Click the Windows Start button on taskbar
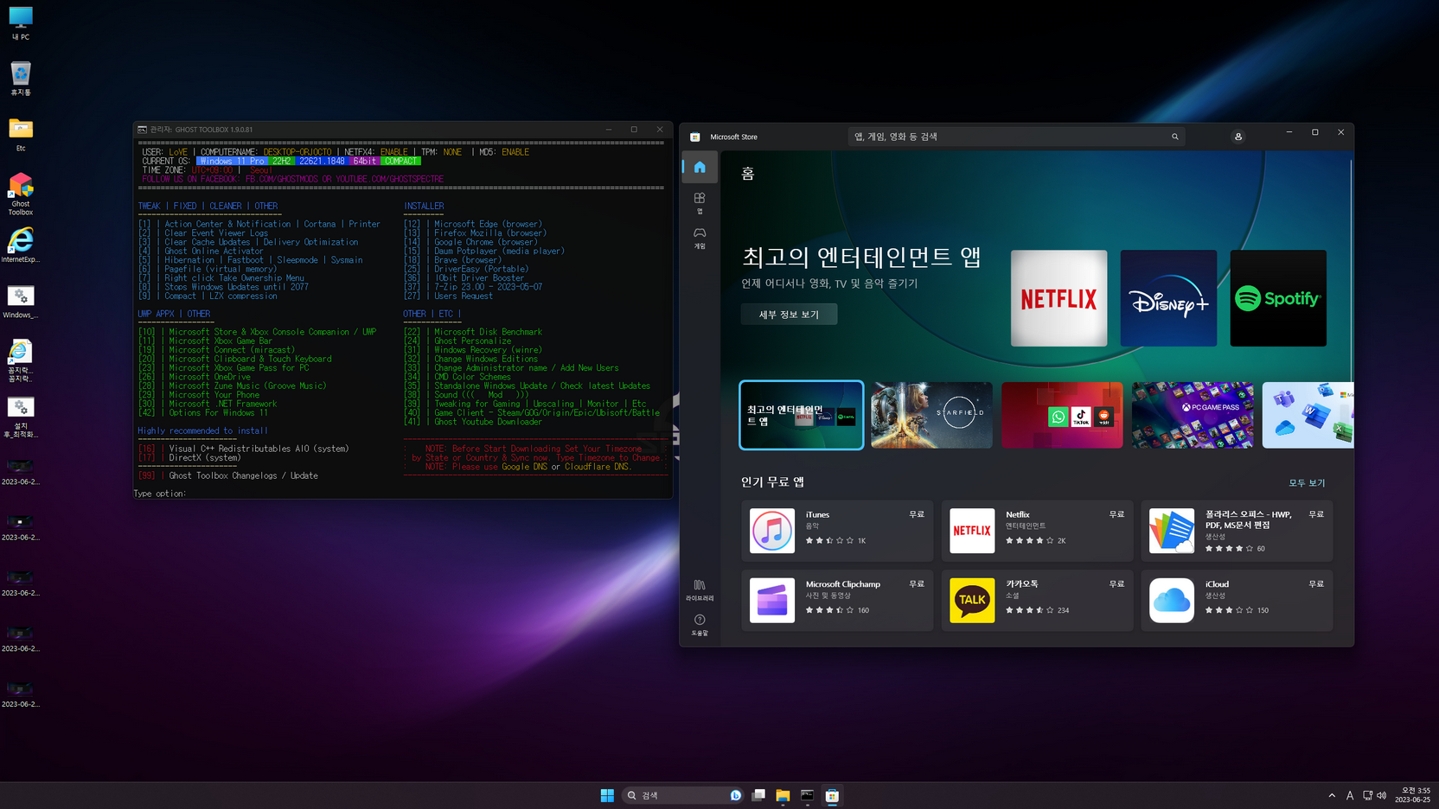Screen dimensions: 1439x809 coord(607,795)
